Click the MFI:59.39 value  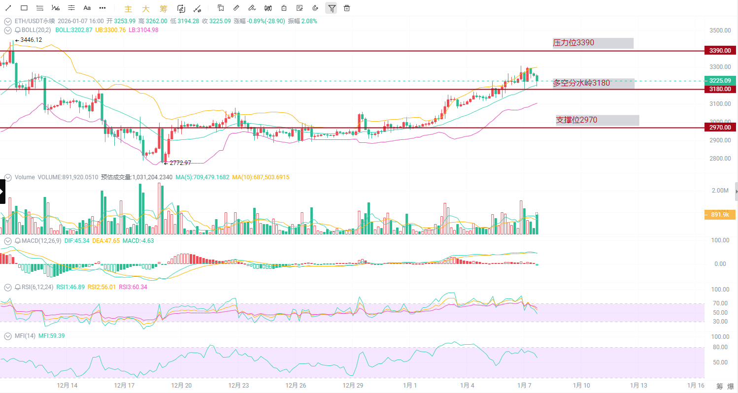(x=51, y=335)
